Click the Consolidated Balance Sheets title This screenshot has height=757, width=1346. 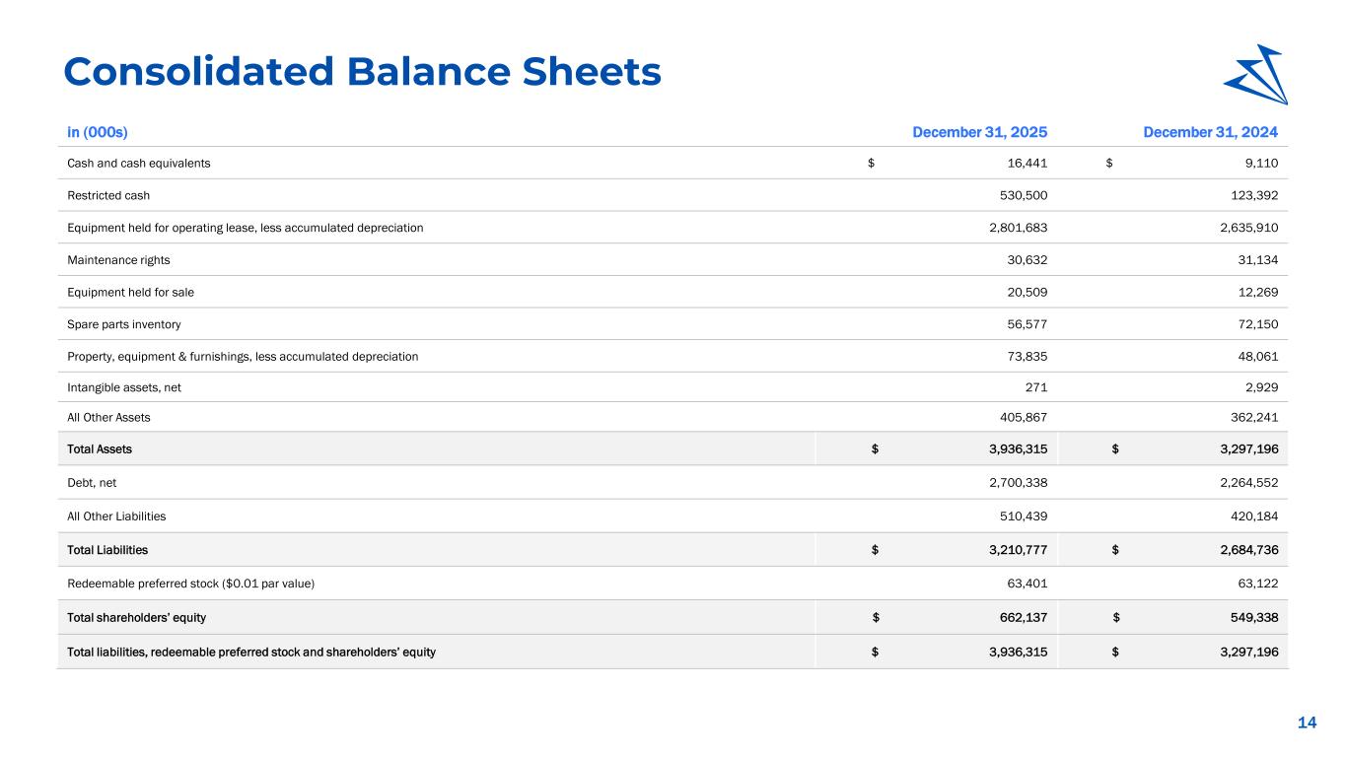tap(362, 71)
